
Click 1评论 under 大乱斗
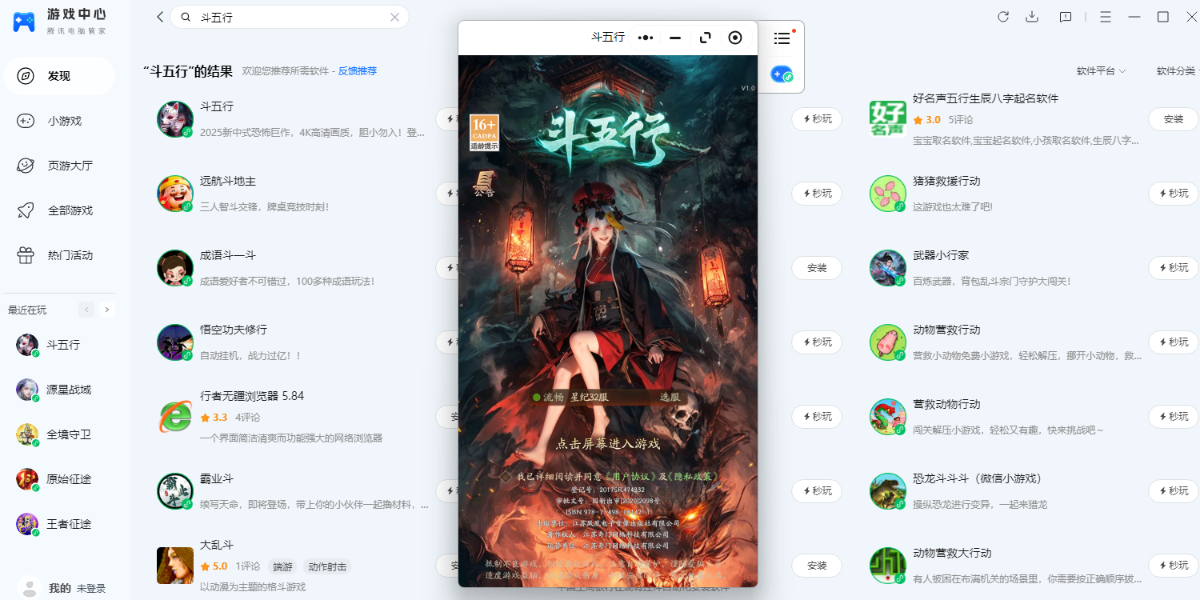pyautogui.click(x=247, y=566)
